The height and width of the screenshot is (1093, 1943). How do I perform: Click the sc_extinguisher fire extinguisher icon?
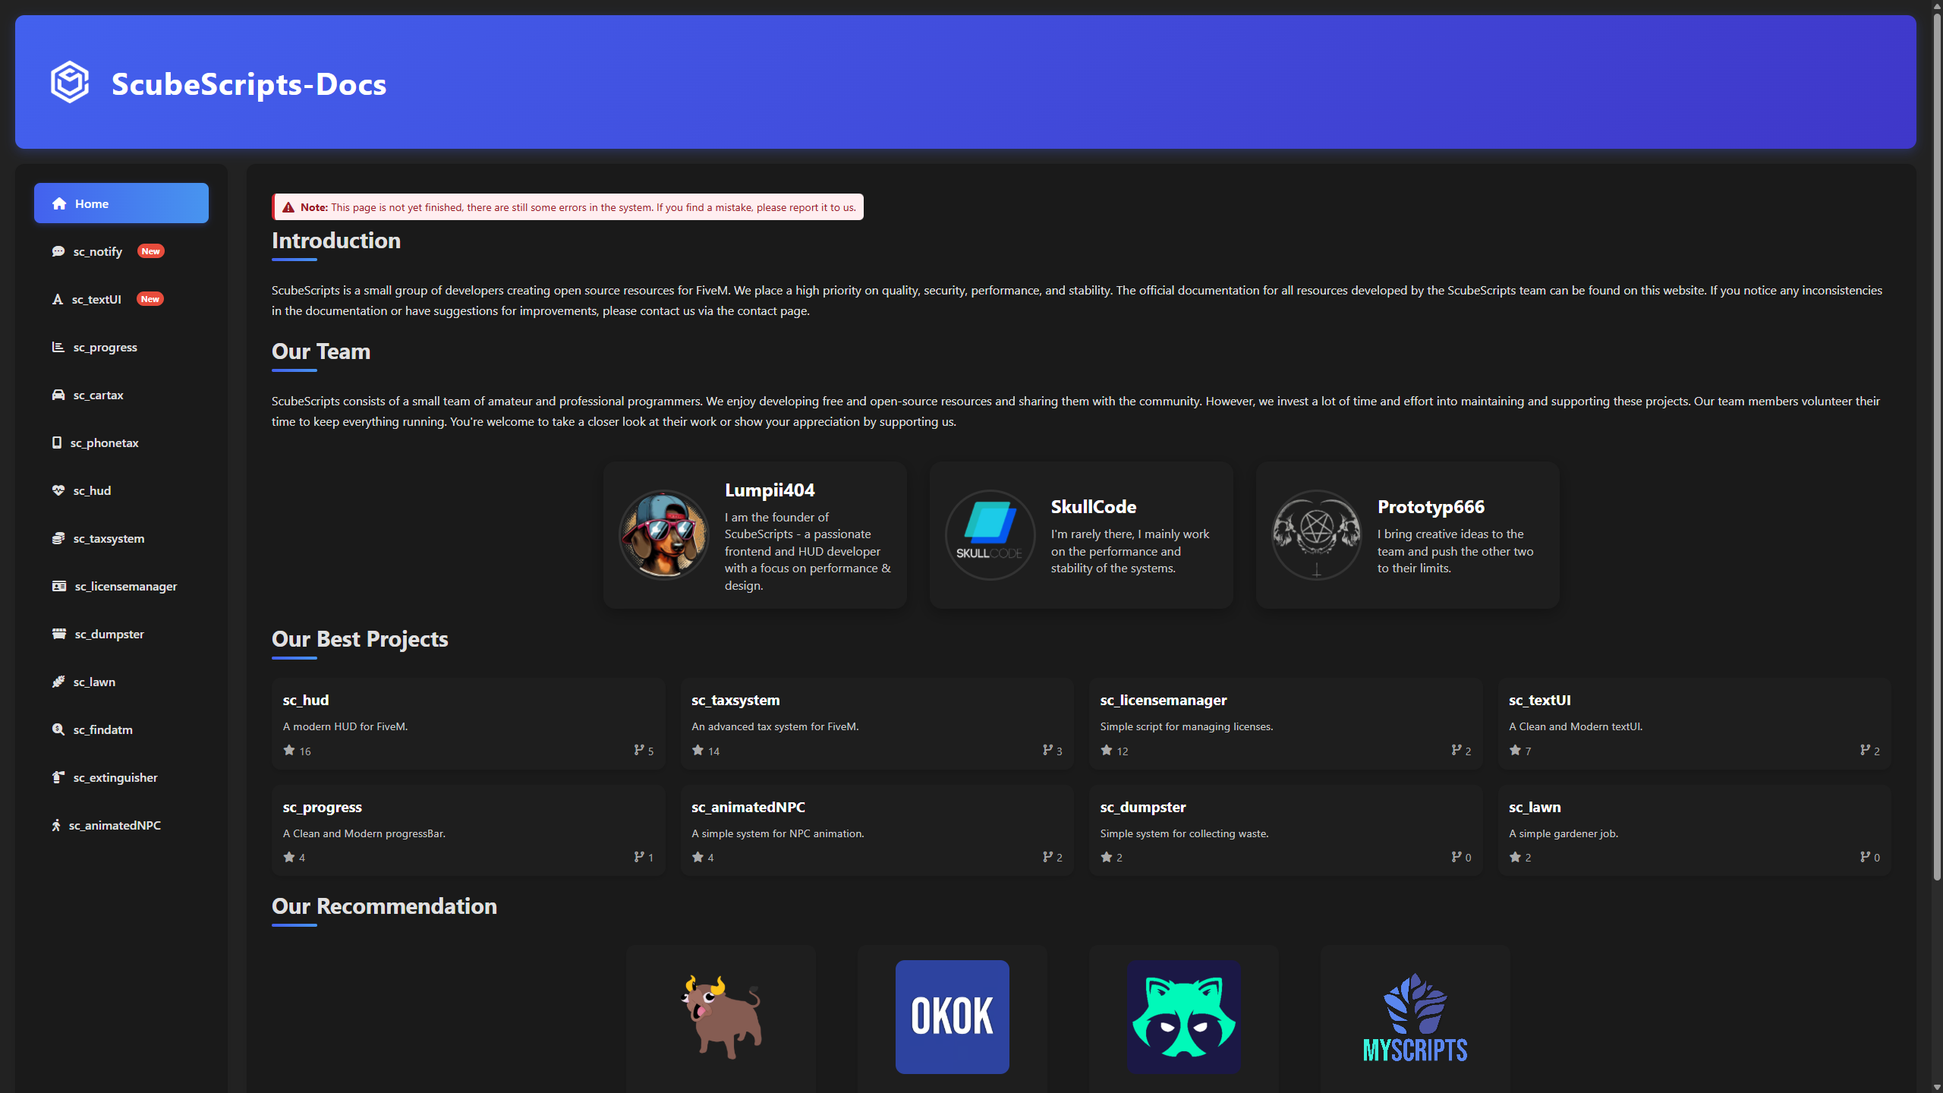(58, 777)
